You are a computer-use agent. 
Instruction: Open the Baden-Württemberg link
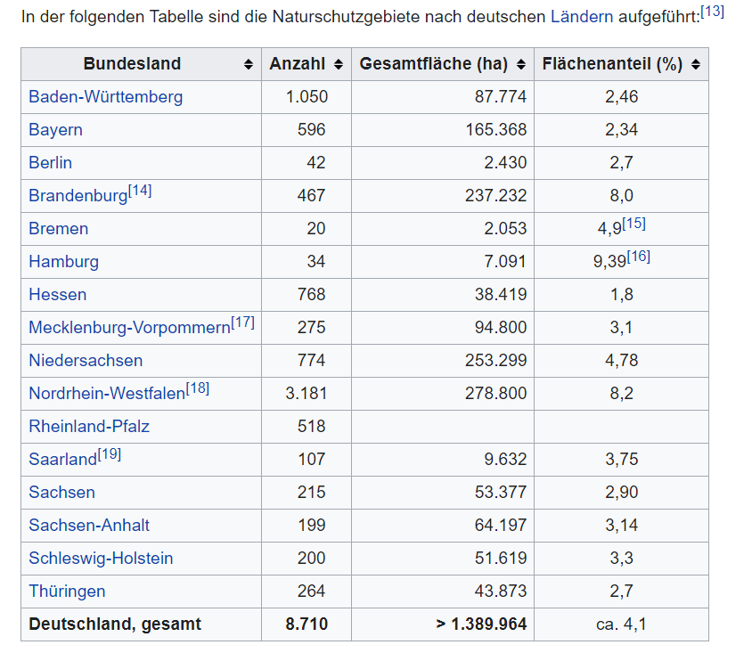(105, 97)
